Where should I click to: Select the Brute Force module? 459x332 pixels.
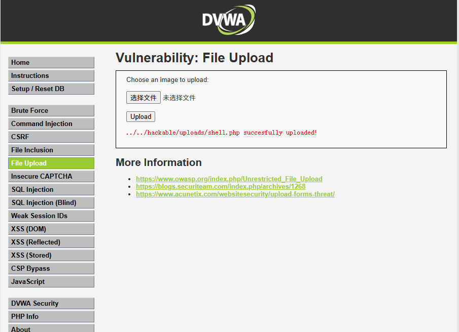pos(51,110)
